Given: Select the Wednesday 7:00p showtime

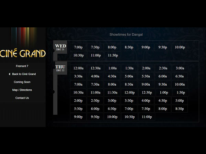Looking at the screenshot, I should coord(78,47).
